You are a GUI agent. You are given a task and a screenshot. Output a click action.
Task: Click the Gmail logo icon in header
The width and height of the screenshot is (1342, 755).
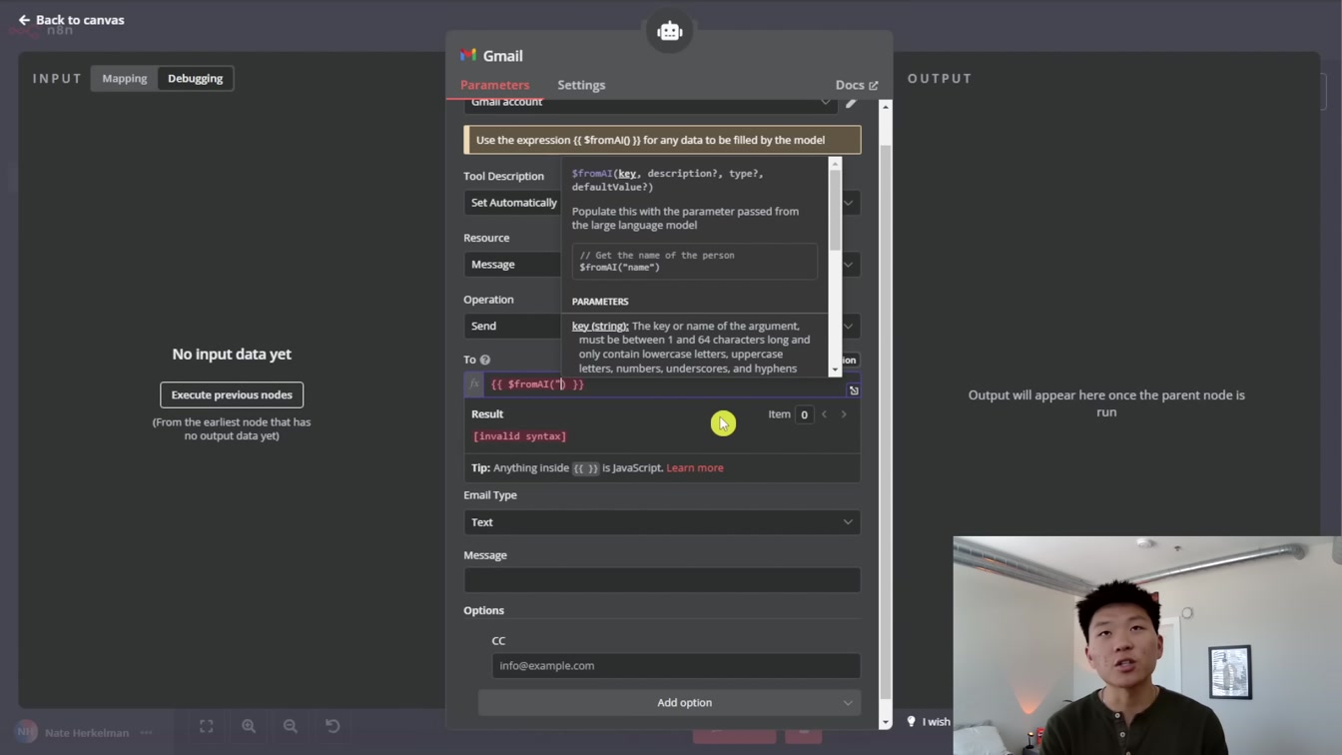click(468, 55)
